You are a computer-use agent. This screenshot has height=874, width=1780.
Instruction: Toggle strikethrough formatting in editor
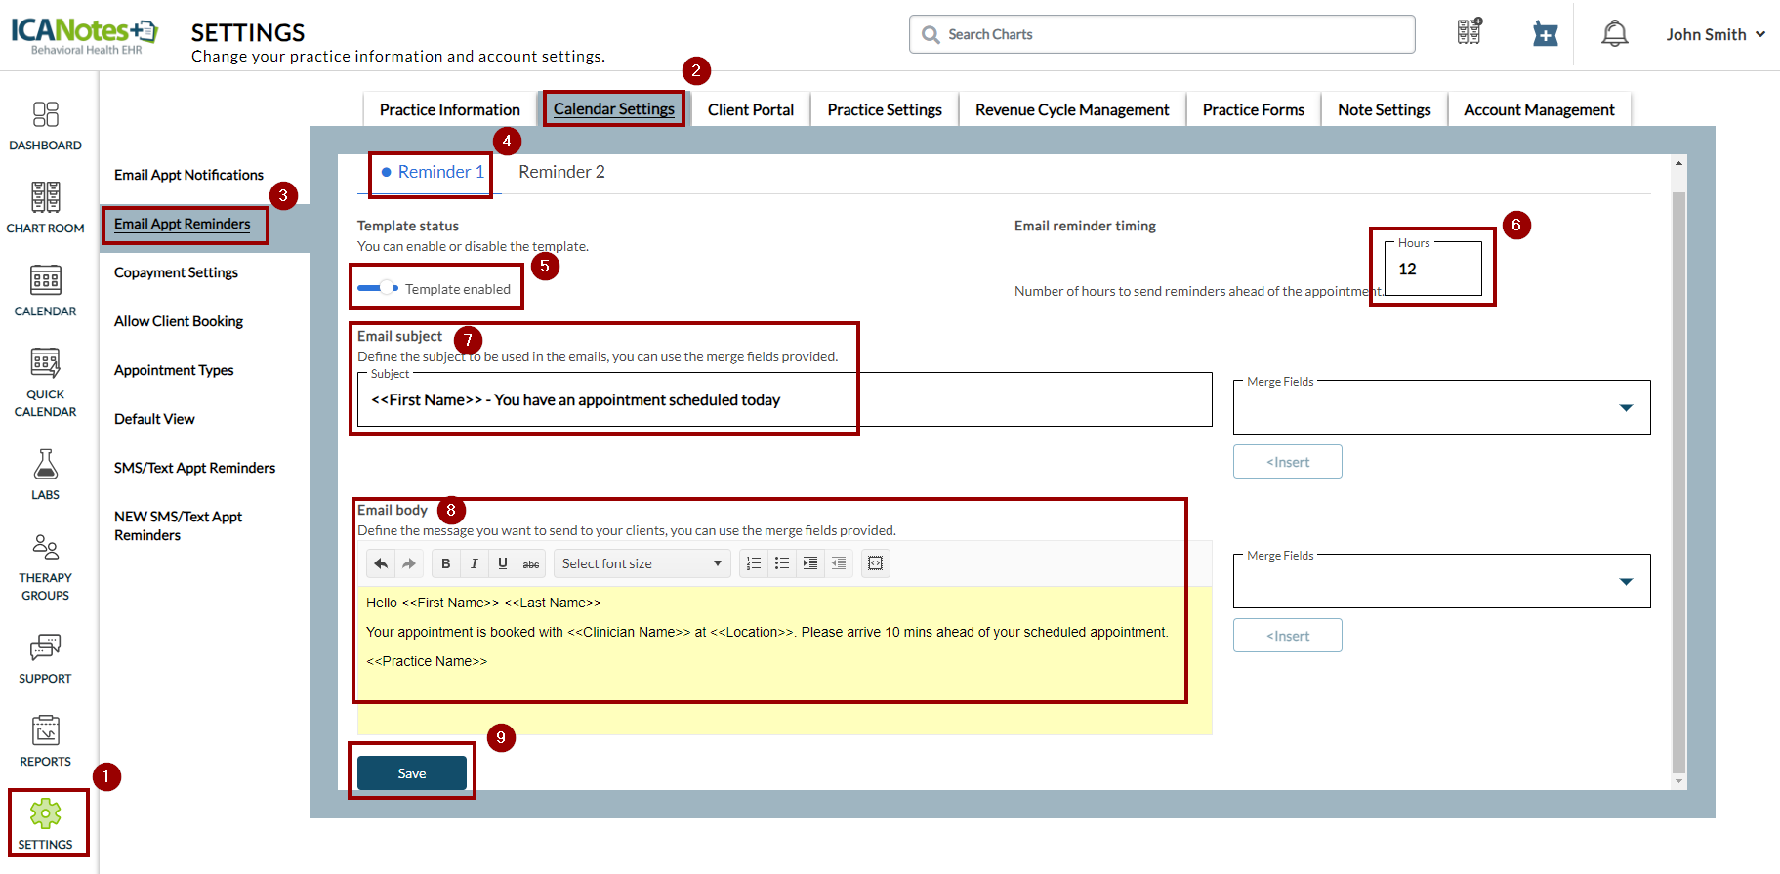pos(531,563)
